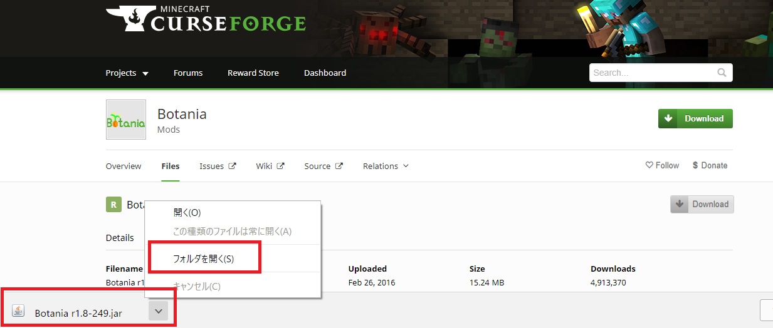Click the 4,913,370 downloads count

tap(608, 282)
